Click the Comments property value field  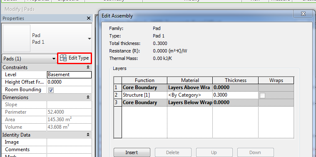(x=70, y=150)
